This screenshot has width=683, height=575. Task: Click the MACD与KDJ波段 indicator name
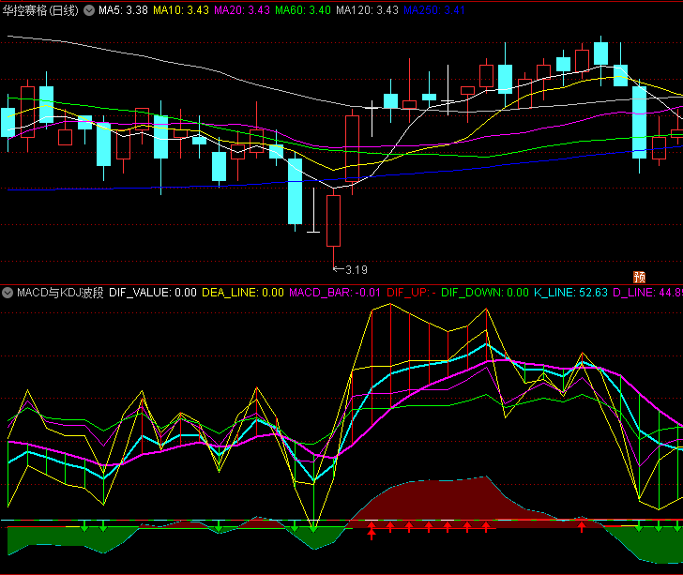coord(60,293)
